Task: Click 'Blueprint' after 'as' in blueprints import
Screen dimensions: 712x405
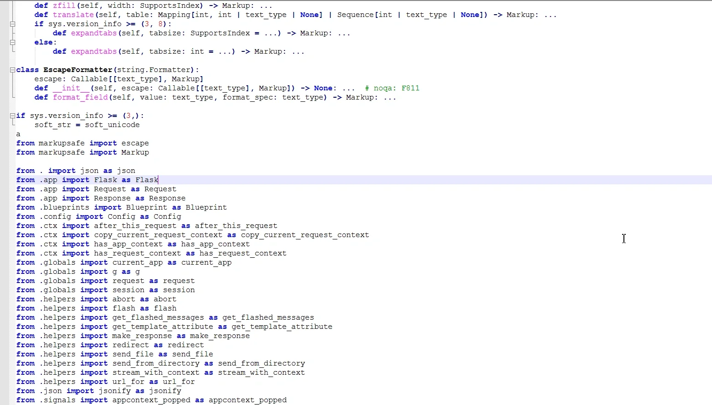Action: pyautogui.click(x=206, y=207)
